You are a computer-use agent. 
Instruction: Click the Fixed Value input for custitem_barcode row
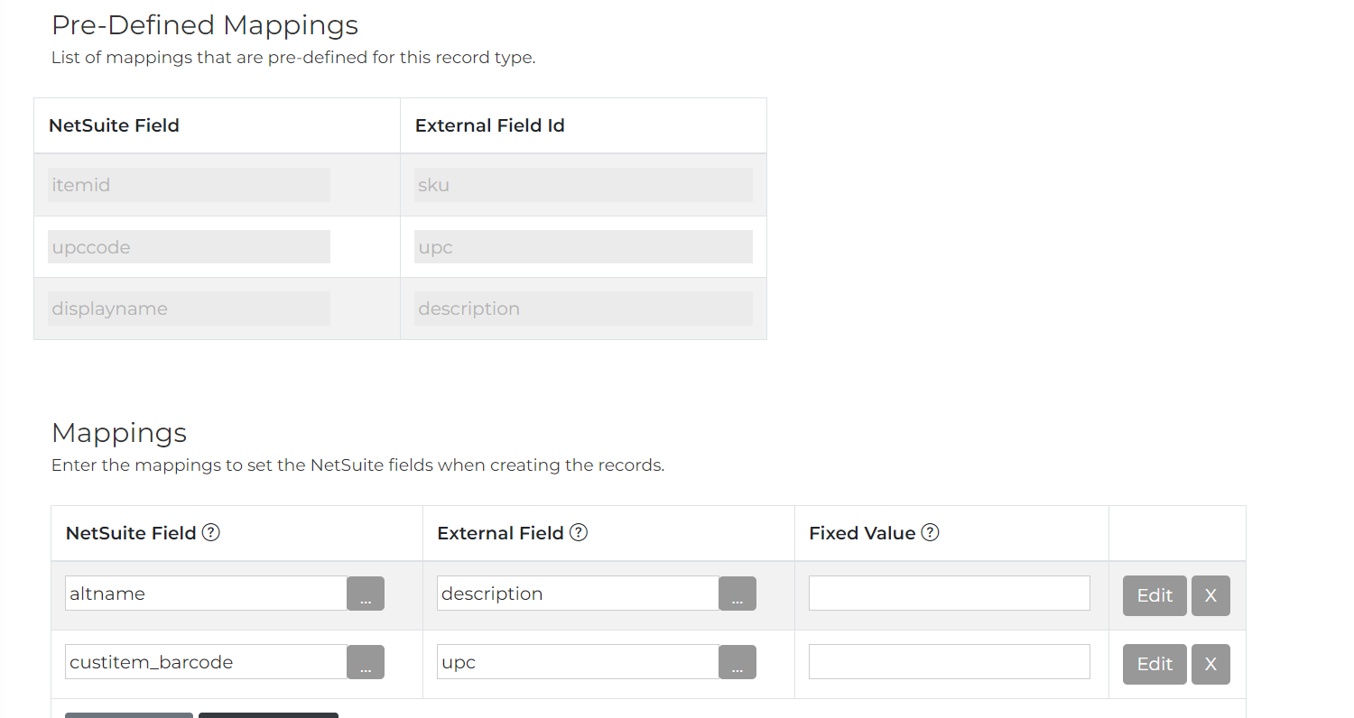[x=949, y=662]
